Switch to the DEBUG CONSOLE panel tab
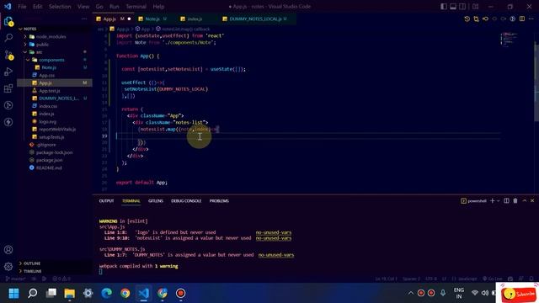The height and width of the screenshot is (303, 539). pos(186,201)
